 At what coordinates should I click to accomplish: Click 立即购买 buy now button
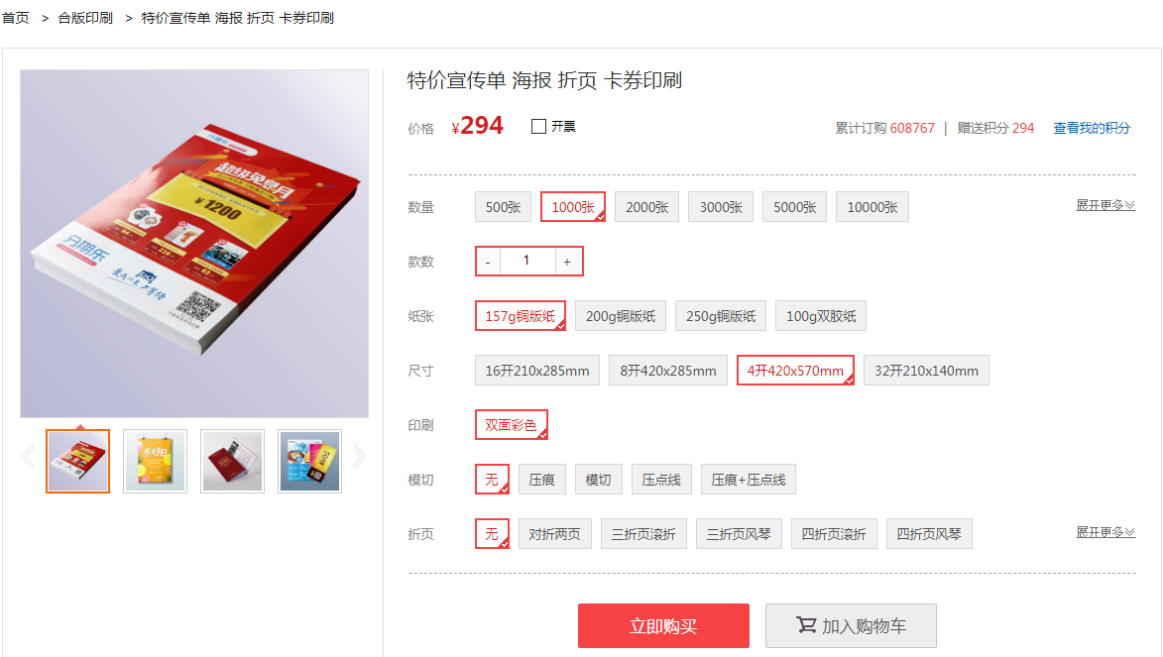tap(664, 626)
